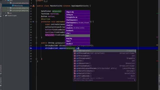
Task: Expand the Gradle Scripts node
Action: 3,15
